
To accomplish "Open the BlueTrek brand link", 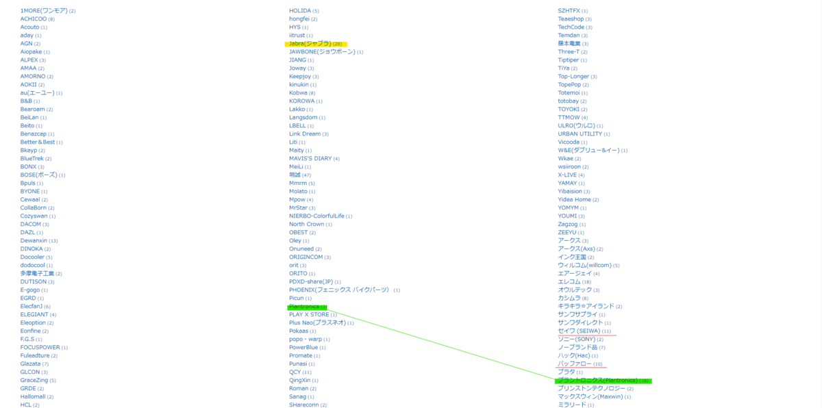I will (x=32, y=159).
